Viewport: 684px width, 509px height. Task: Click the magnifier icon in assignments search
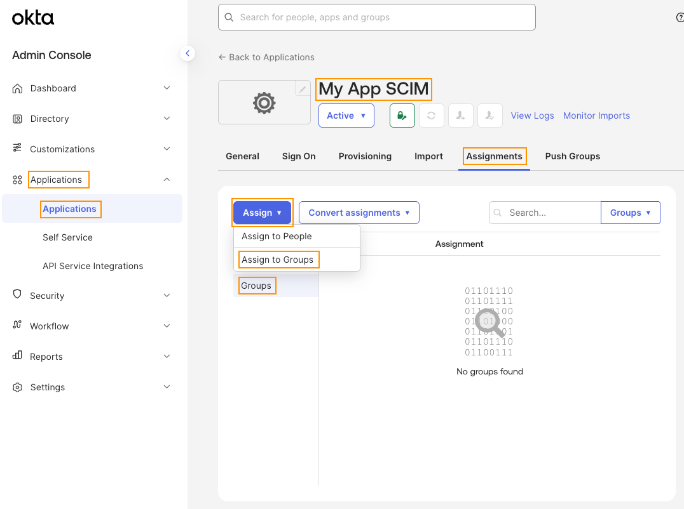(x=497, y=213)
